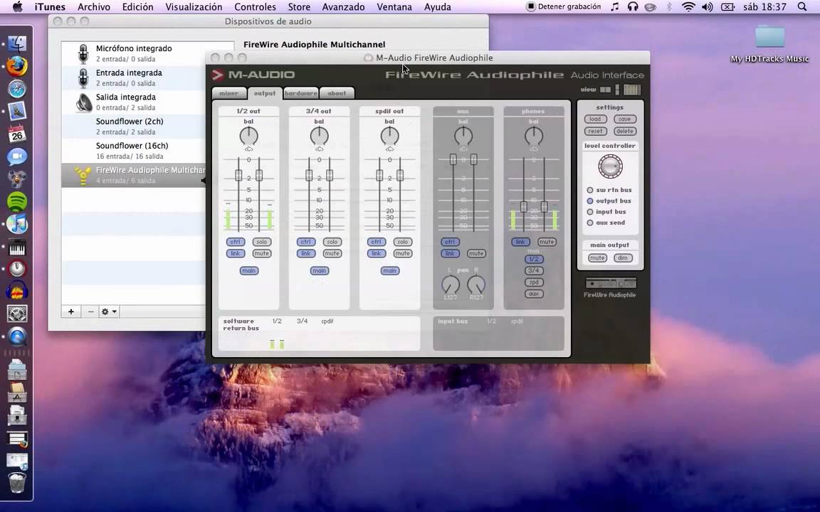Viewport: 820px width, 512px height.
Task: Select 3/4 monitor source for phones
Action: [533, 271]
